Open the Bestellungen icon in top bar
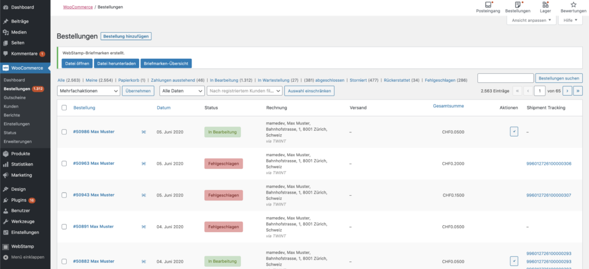Viewport: 589px width, 269px height. (x=518, y=5)
